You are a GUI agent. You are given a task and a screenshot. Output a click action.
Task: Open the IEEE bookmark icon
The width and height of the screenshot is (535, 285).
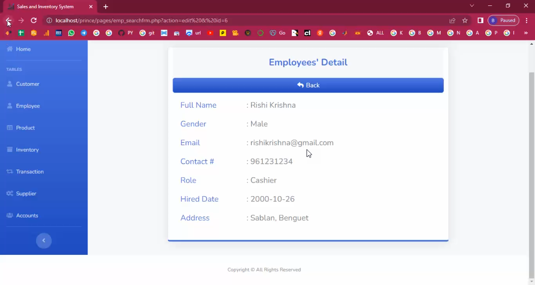(59, 33)
